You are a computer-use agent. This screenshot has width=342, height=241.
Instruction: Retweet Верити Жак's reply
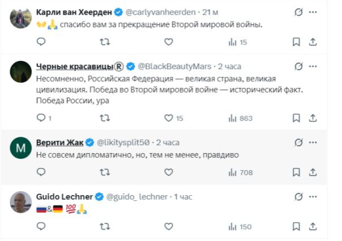coord(105,172)
